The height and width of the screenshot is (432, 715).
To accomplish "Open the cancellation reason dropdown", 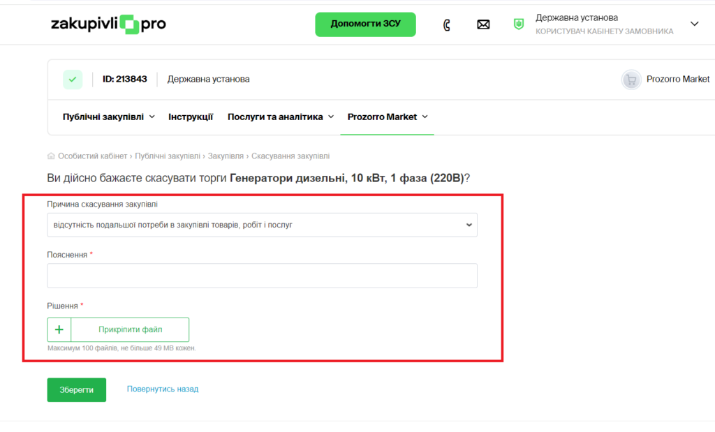I will pos(262,225).
